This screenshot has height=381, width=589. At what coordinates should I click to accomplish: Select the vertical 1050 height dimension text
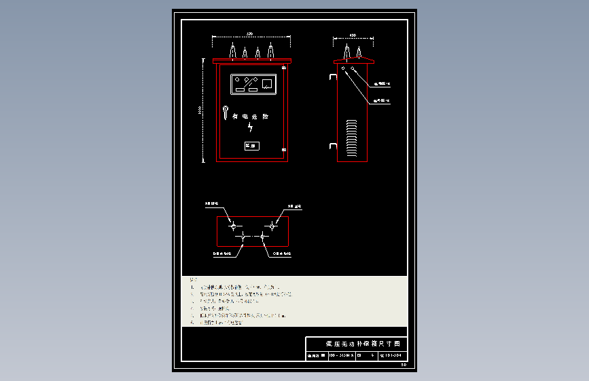pyautogui.click(x=200, y=111)
